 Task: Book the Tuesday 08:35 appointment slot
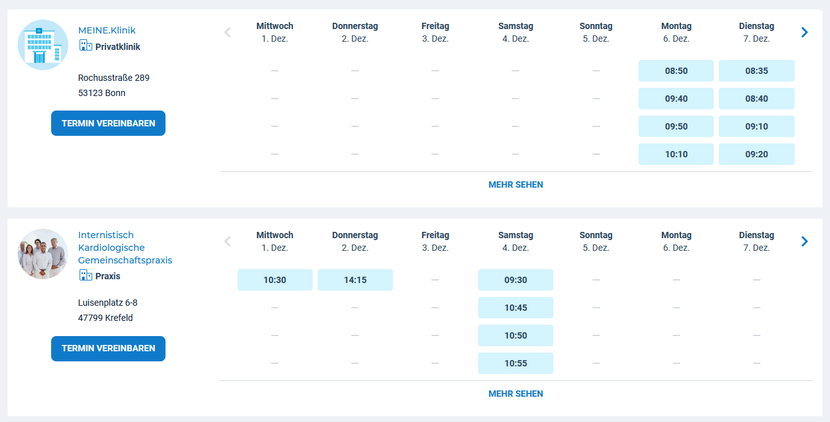pos(756,71)
